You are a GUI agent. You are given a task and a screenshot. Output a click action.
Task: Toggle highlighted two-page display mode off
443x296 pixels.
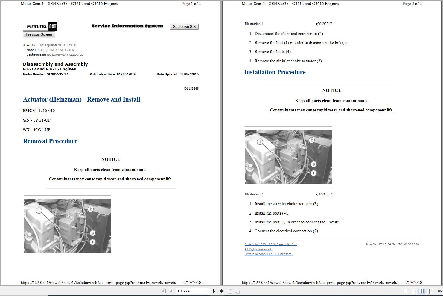click(421, 291)
